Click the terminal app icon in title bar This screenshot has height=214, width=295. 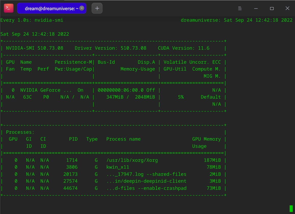(8, 8)
